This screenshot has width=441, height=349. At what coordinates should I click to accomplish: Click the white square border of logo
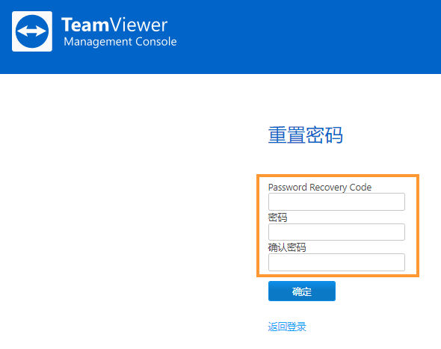[x=13, y=31]
